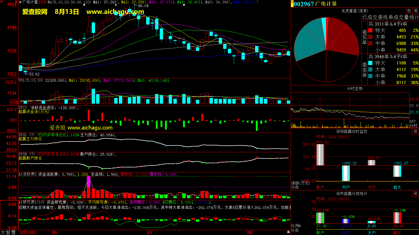419x235 pixels.
Task: Click the yellow T marker beside 002967
Action: [292, 4]
